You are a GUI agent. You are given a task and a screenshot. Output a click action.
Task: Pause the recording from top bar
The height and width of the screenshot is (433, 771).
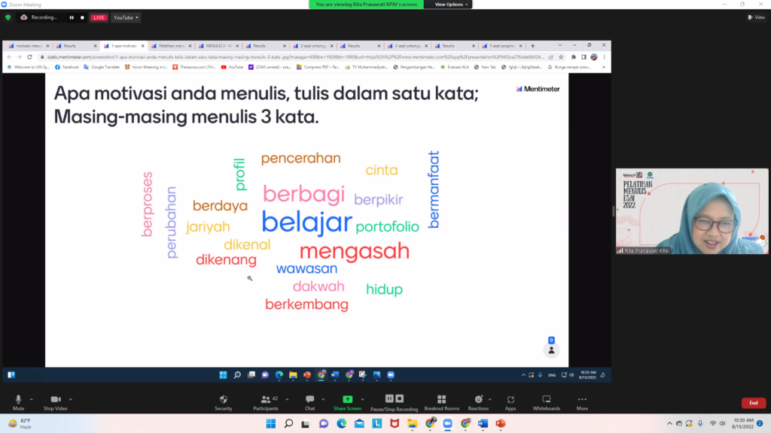[72, 18]
